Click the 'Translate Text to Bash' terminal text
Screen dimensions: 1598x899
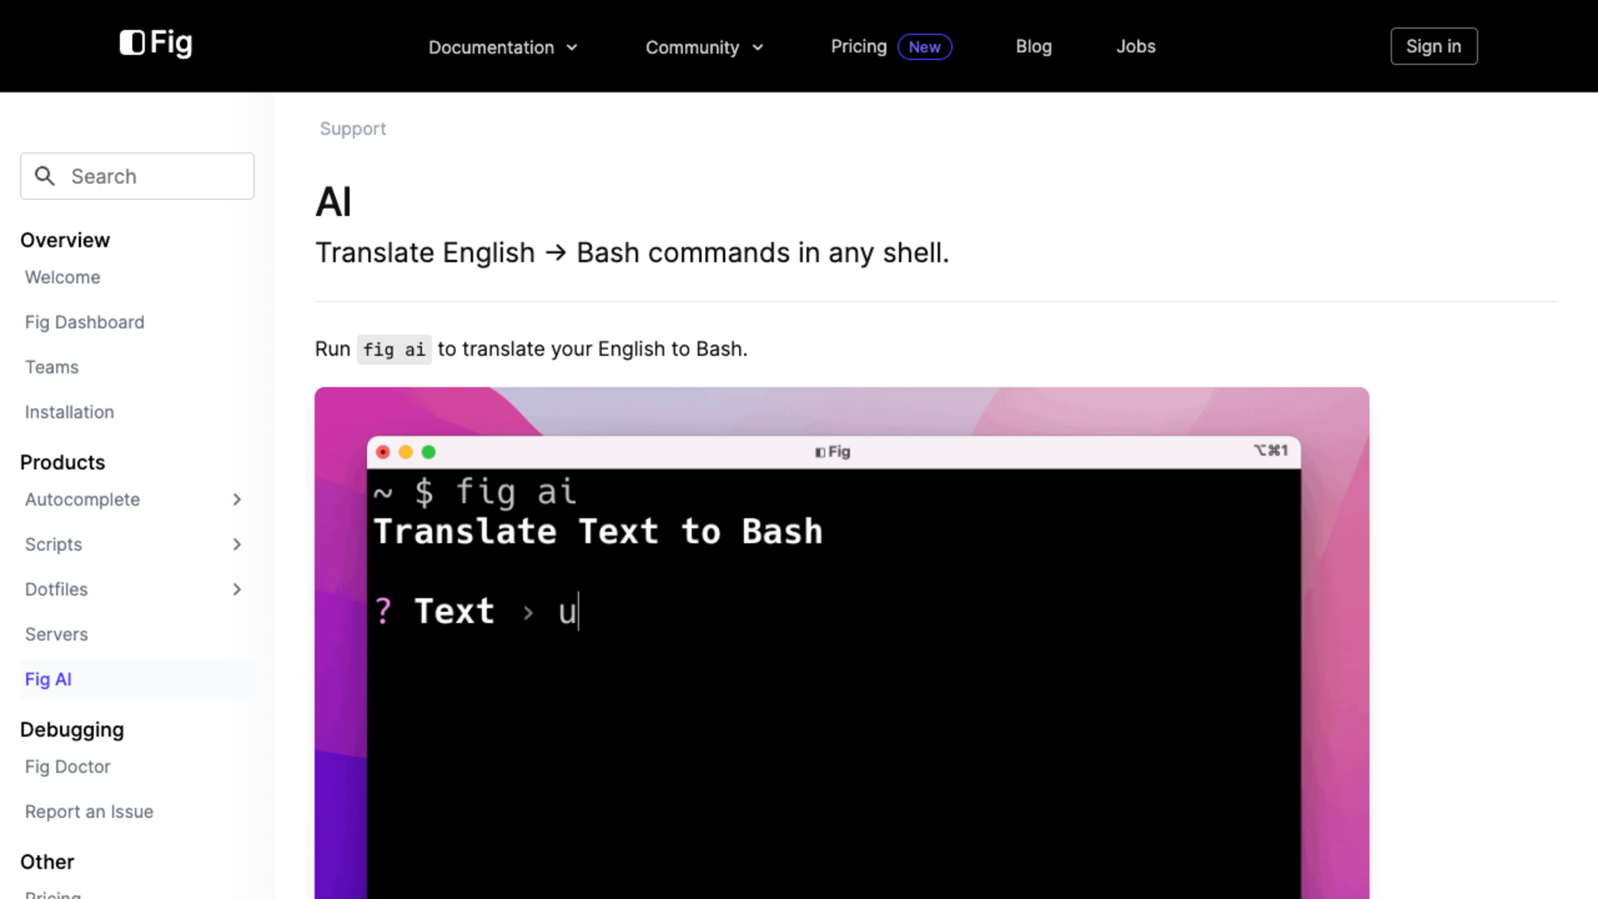tap(598, 532)
